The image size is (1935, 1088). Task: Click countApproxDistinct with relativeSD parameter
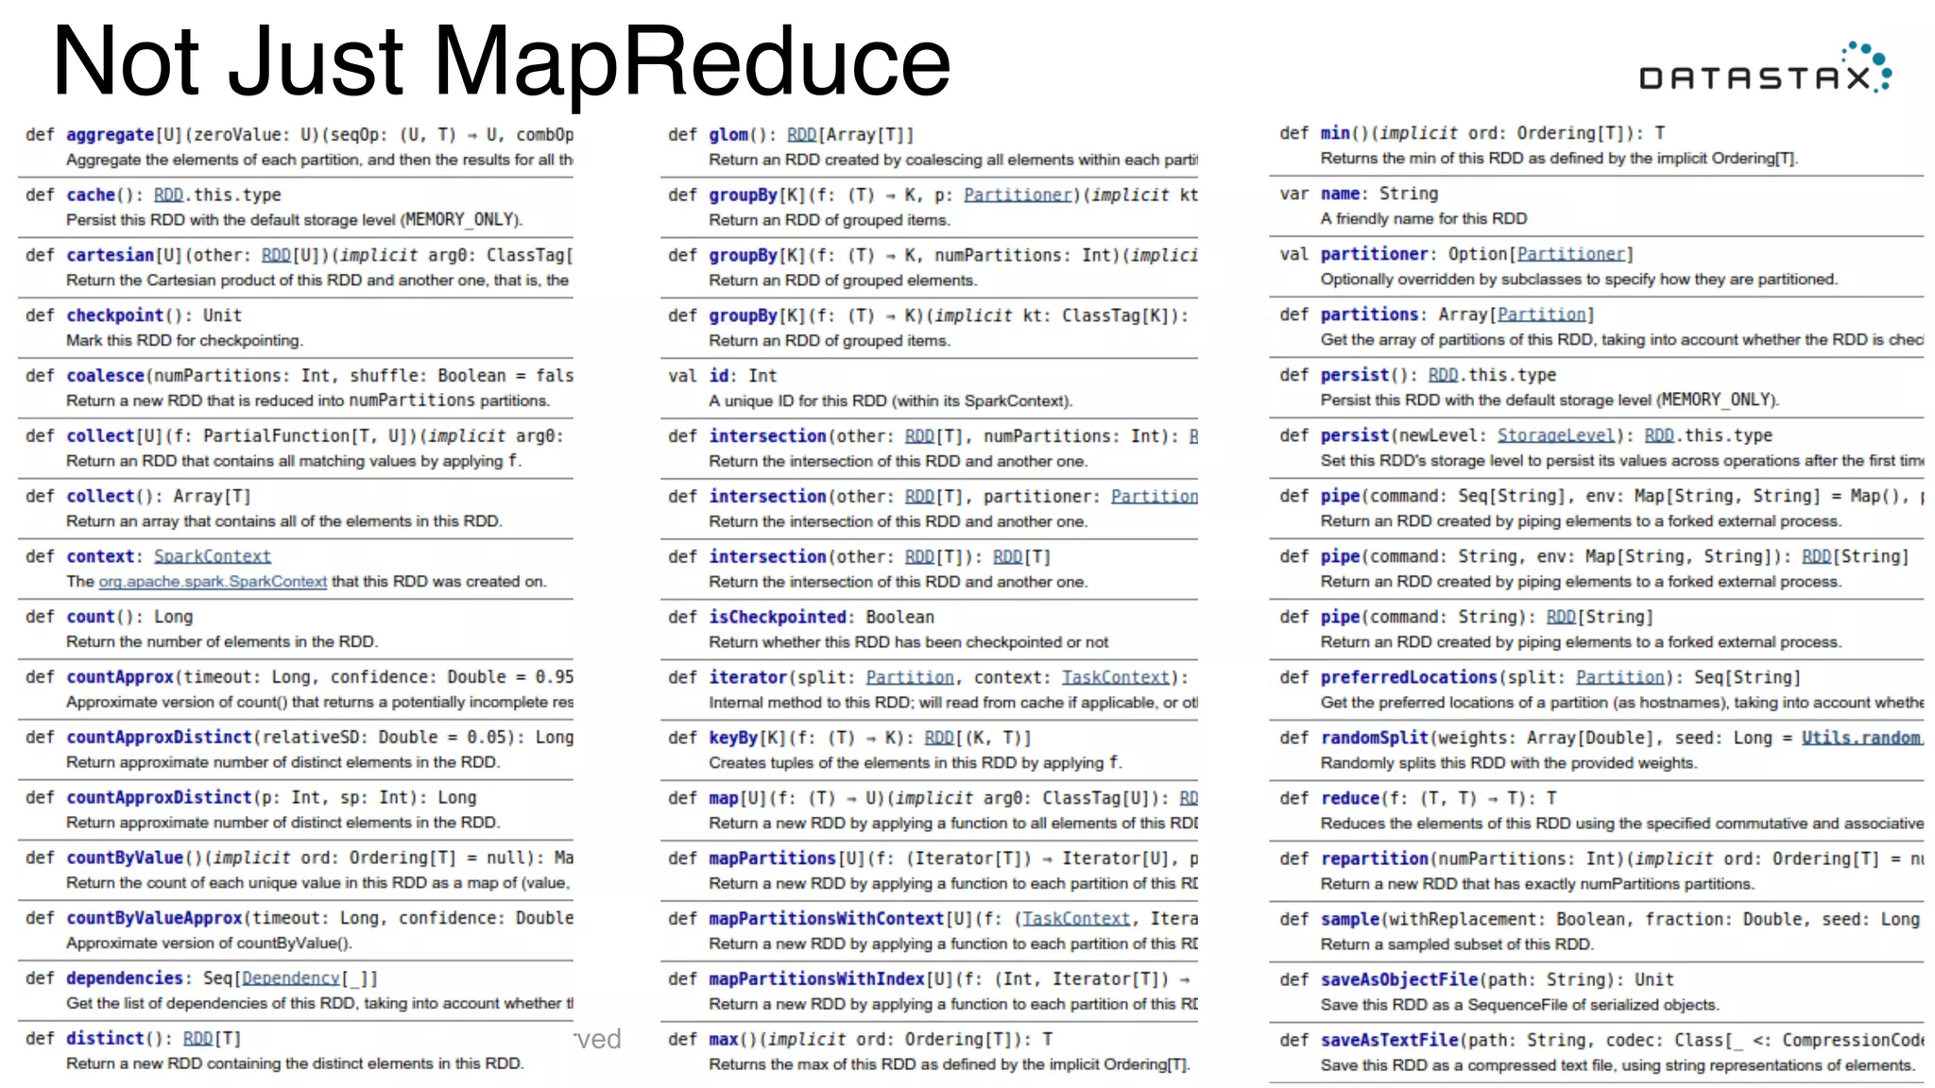pos(159,737)
